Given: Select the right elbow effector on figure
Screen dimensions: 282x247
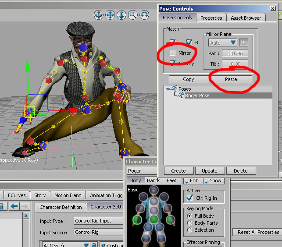Looking at the screenshot, I should point(167,208).
